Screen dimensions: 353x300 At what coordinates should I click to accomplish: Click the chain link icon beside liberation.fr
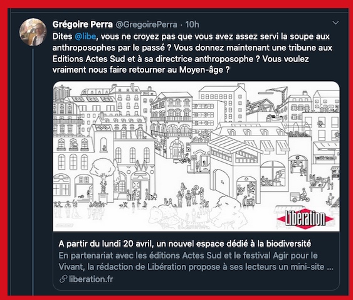63,279
